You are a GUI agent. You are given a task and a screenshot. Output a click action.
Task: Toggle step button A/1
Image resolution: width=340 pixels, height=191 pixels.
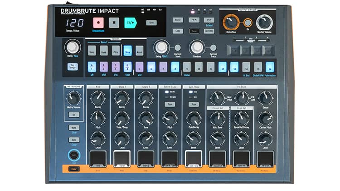point(92,67)
